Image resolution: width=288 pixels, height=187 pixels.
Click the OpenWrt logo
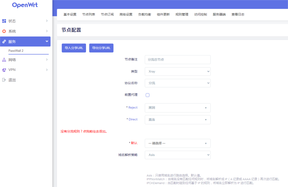point(25,5)
